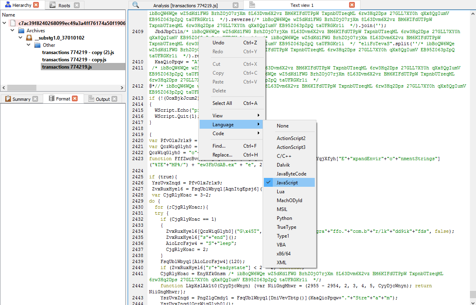Select 'transactions 774219 - copy (2).js' file

78,52
